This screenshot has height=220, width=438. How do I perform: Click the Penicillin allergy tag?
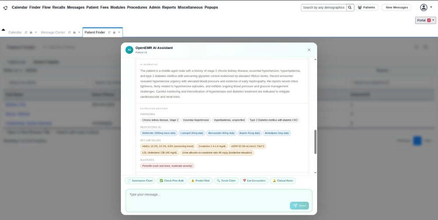[x=167, y=166]
